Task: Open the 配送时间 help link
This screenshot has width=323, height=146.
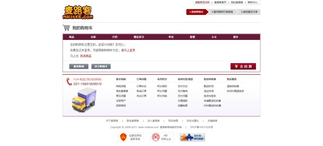Action: pyautogui.click(x=209, y=86)
